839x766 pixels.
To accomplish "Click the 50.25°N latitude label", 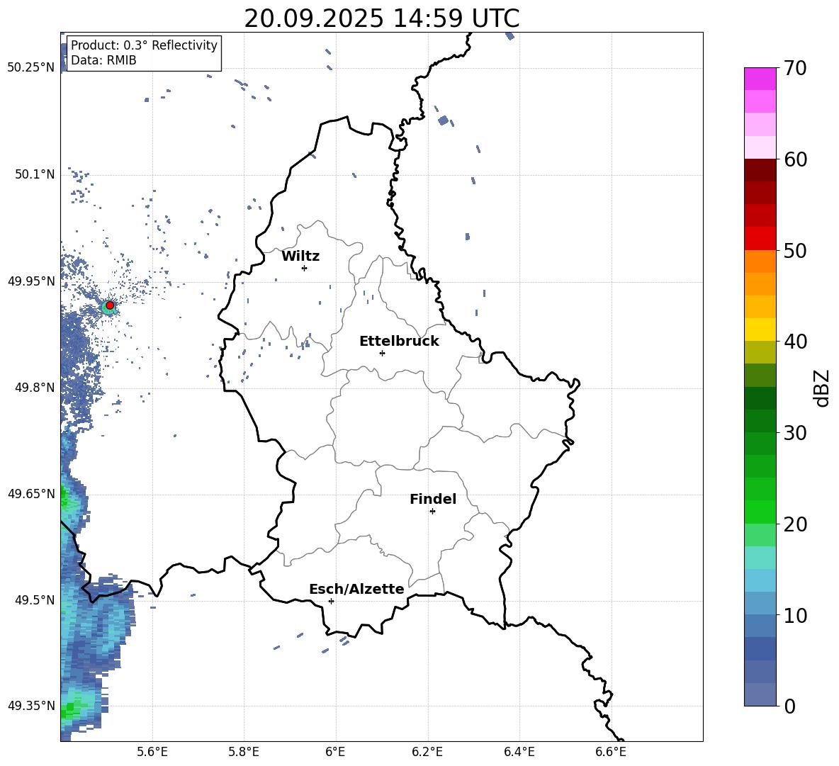I will click(31, 67).
